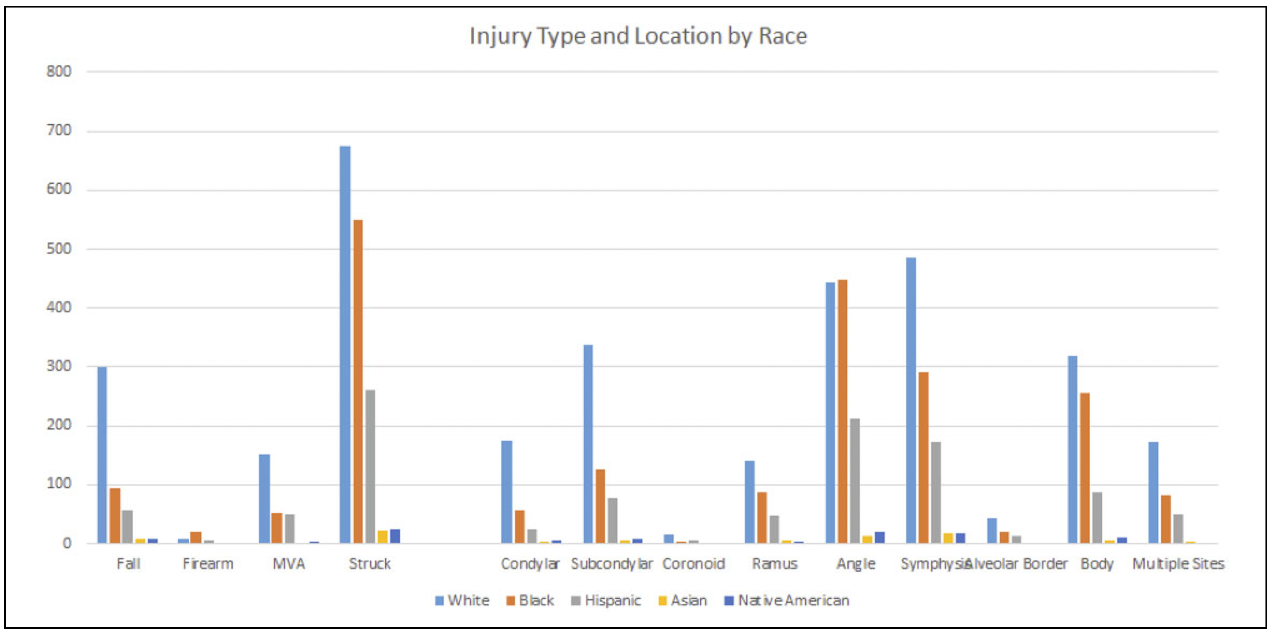Click the 800 y-axis value label
Viewport: 1273px width, 635px height.
pos(59,72)
